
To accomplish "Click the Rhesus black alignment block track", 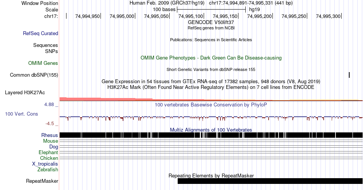I will tap(211, 135).
